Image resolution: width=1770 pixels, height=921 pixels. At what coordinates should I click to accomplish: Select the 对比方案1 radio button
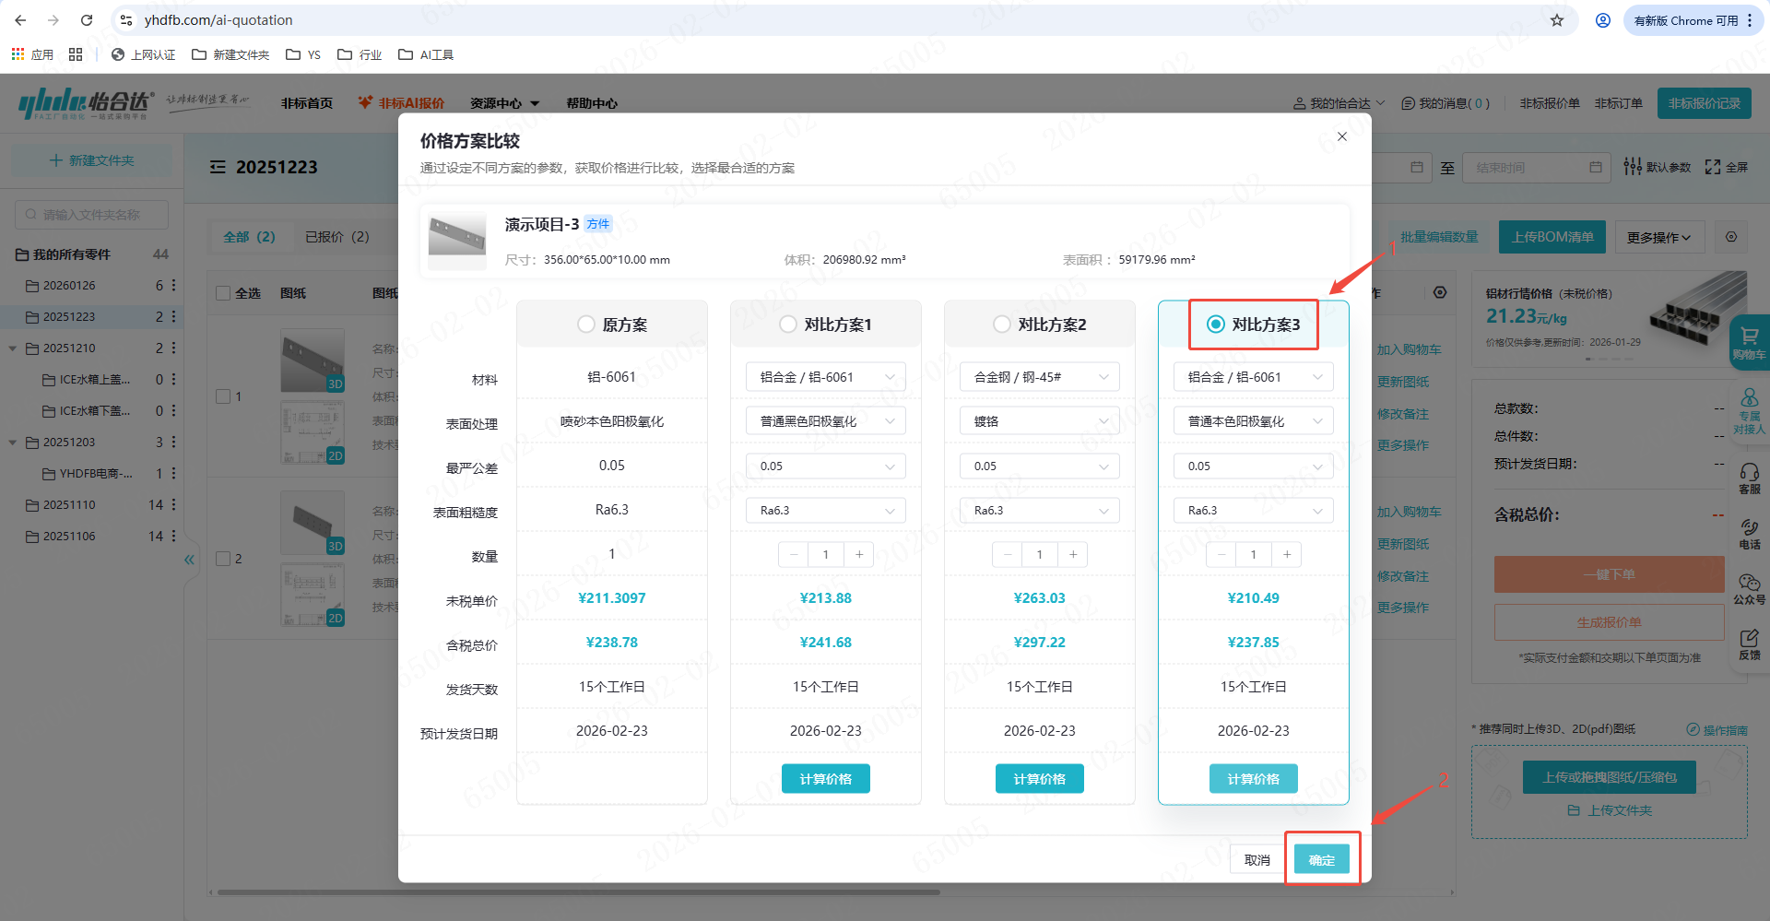point(788,325)
